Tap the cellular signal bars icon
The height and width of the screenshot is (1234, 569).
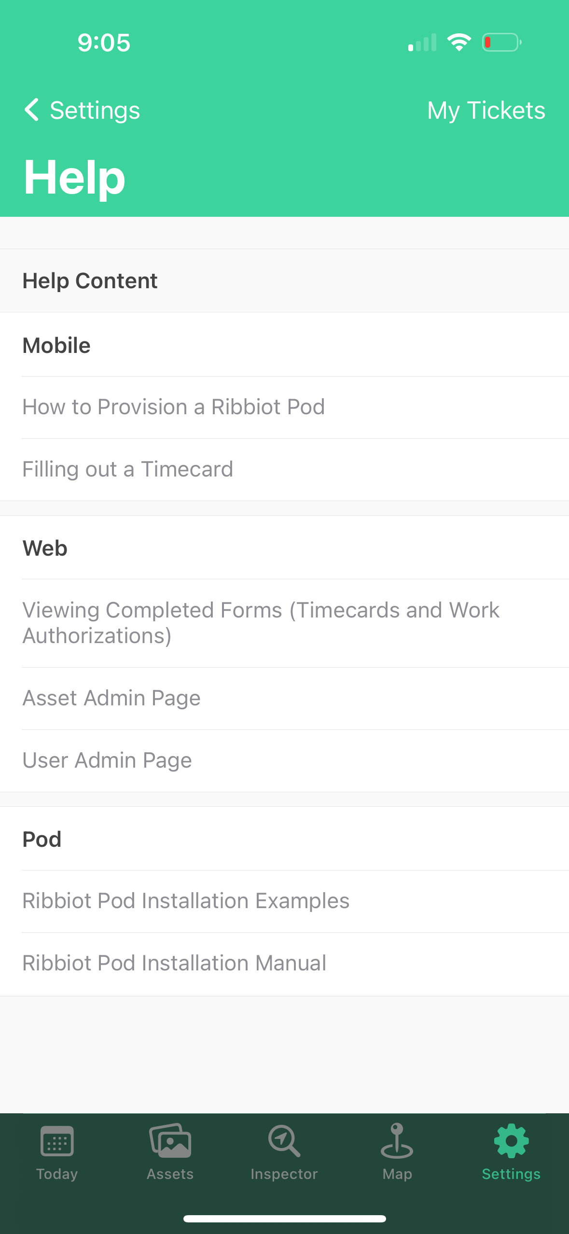(x=422, y=42)
